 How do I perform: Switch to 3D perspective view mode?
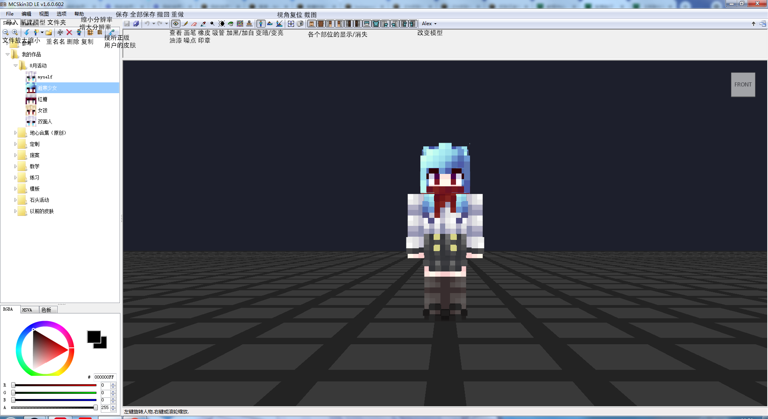[x=261, y=24]
